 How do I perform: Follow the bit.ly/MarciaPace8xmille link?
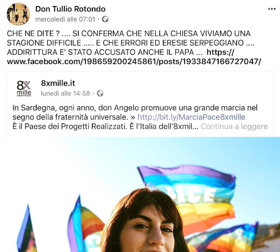191,117
